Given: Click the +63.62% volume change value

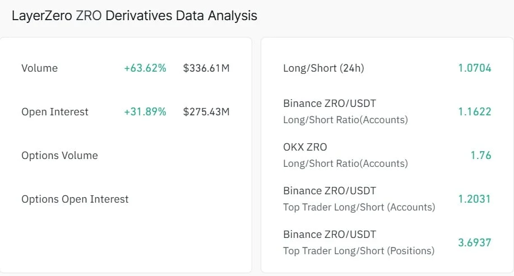Looking at the screenshot, I should click(145, 68).
